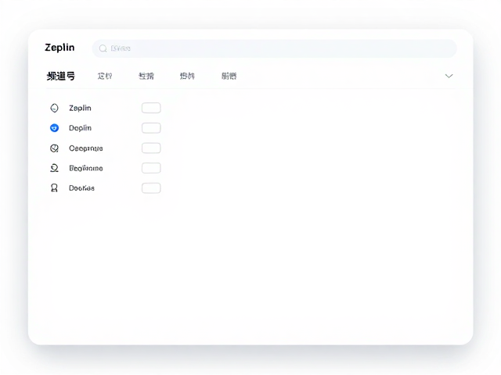Screen dimensions: 501x375
Task: Toggle the box in the circular-arrow icon's row
Action: click(x=151, y=168)
